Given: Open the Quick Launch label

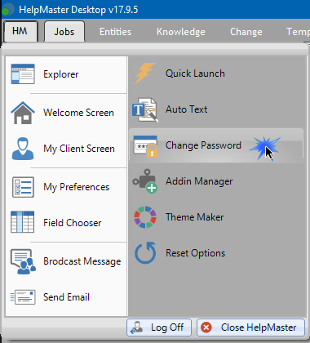Looking at the screenshot, I should pos(195,73).
